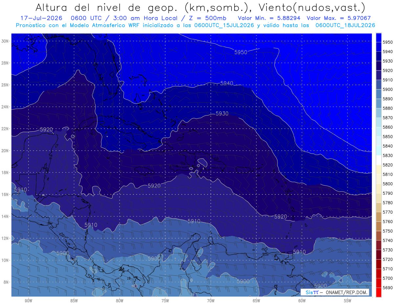
Task: Click the 16N latitude axis label
Action: [x=6, y=194]
